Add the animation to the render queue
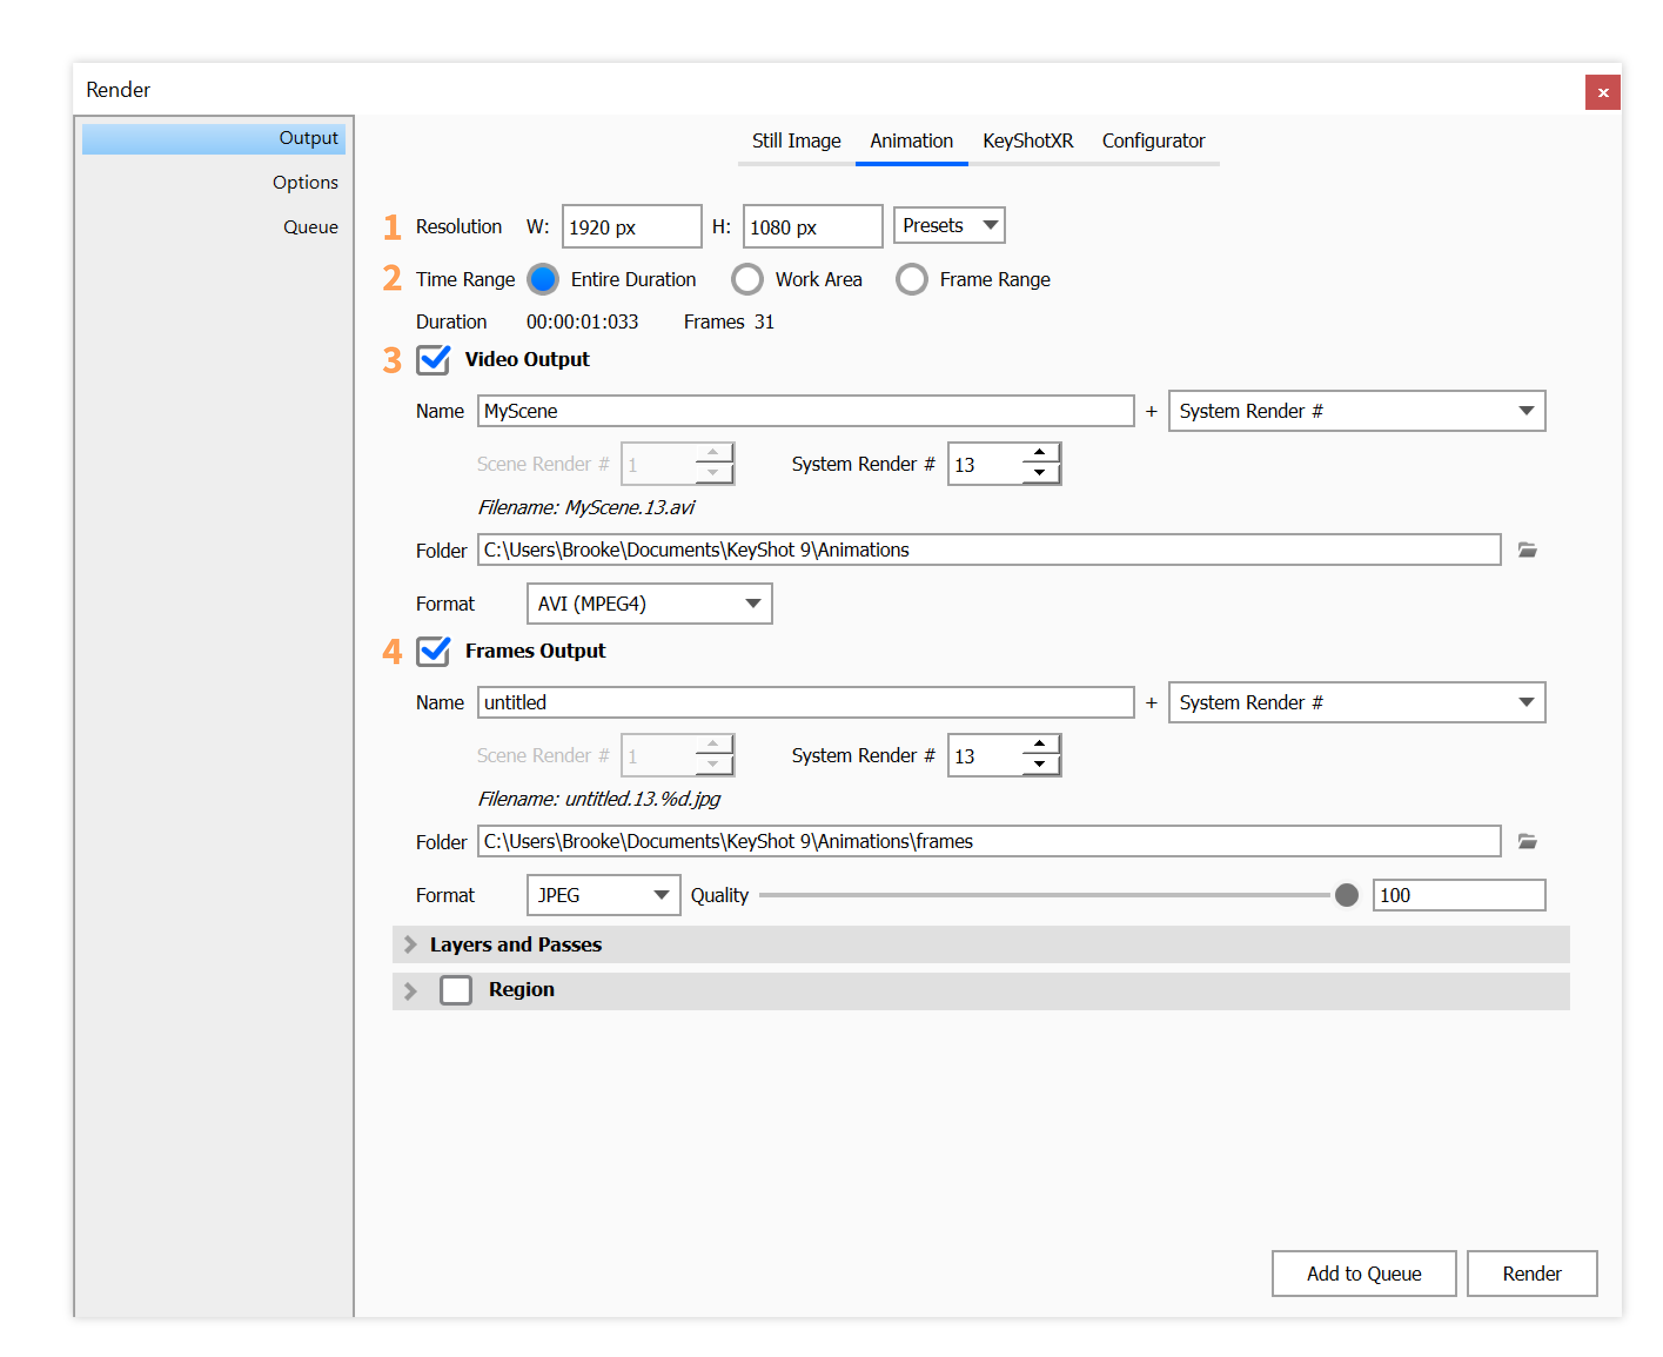 click(1363, 1274)
